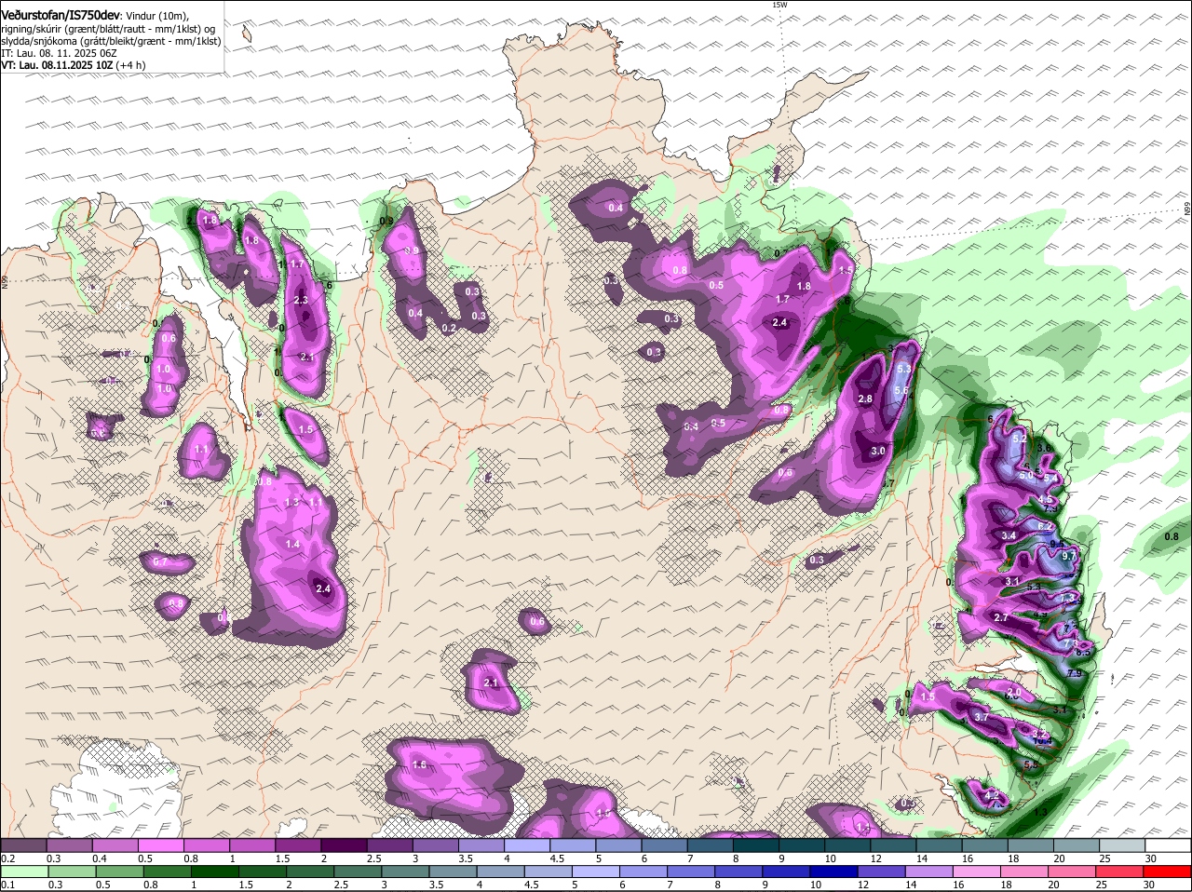Screen dimensions: 1192x892
Task: Click the darkest green 1–1.5 legend swatch
Action: click(215, 872)
